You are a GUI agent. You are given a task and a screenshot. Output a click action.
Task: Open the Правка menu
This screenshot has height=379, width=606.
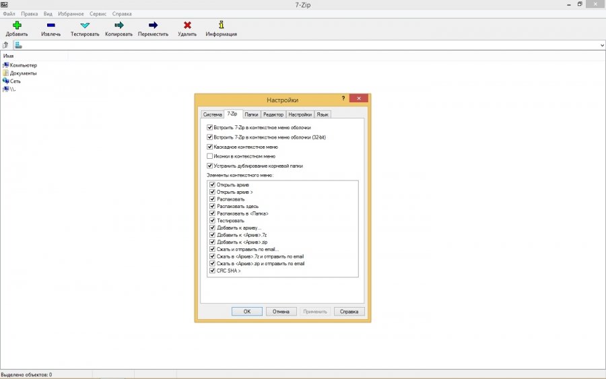[30, 13]
